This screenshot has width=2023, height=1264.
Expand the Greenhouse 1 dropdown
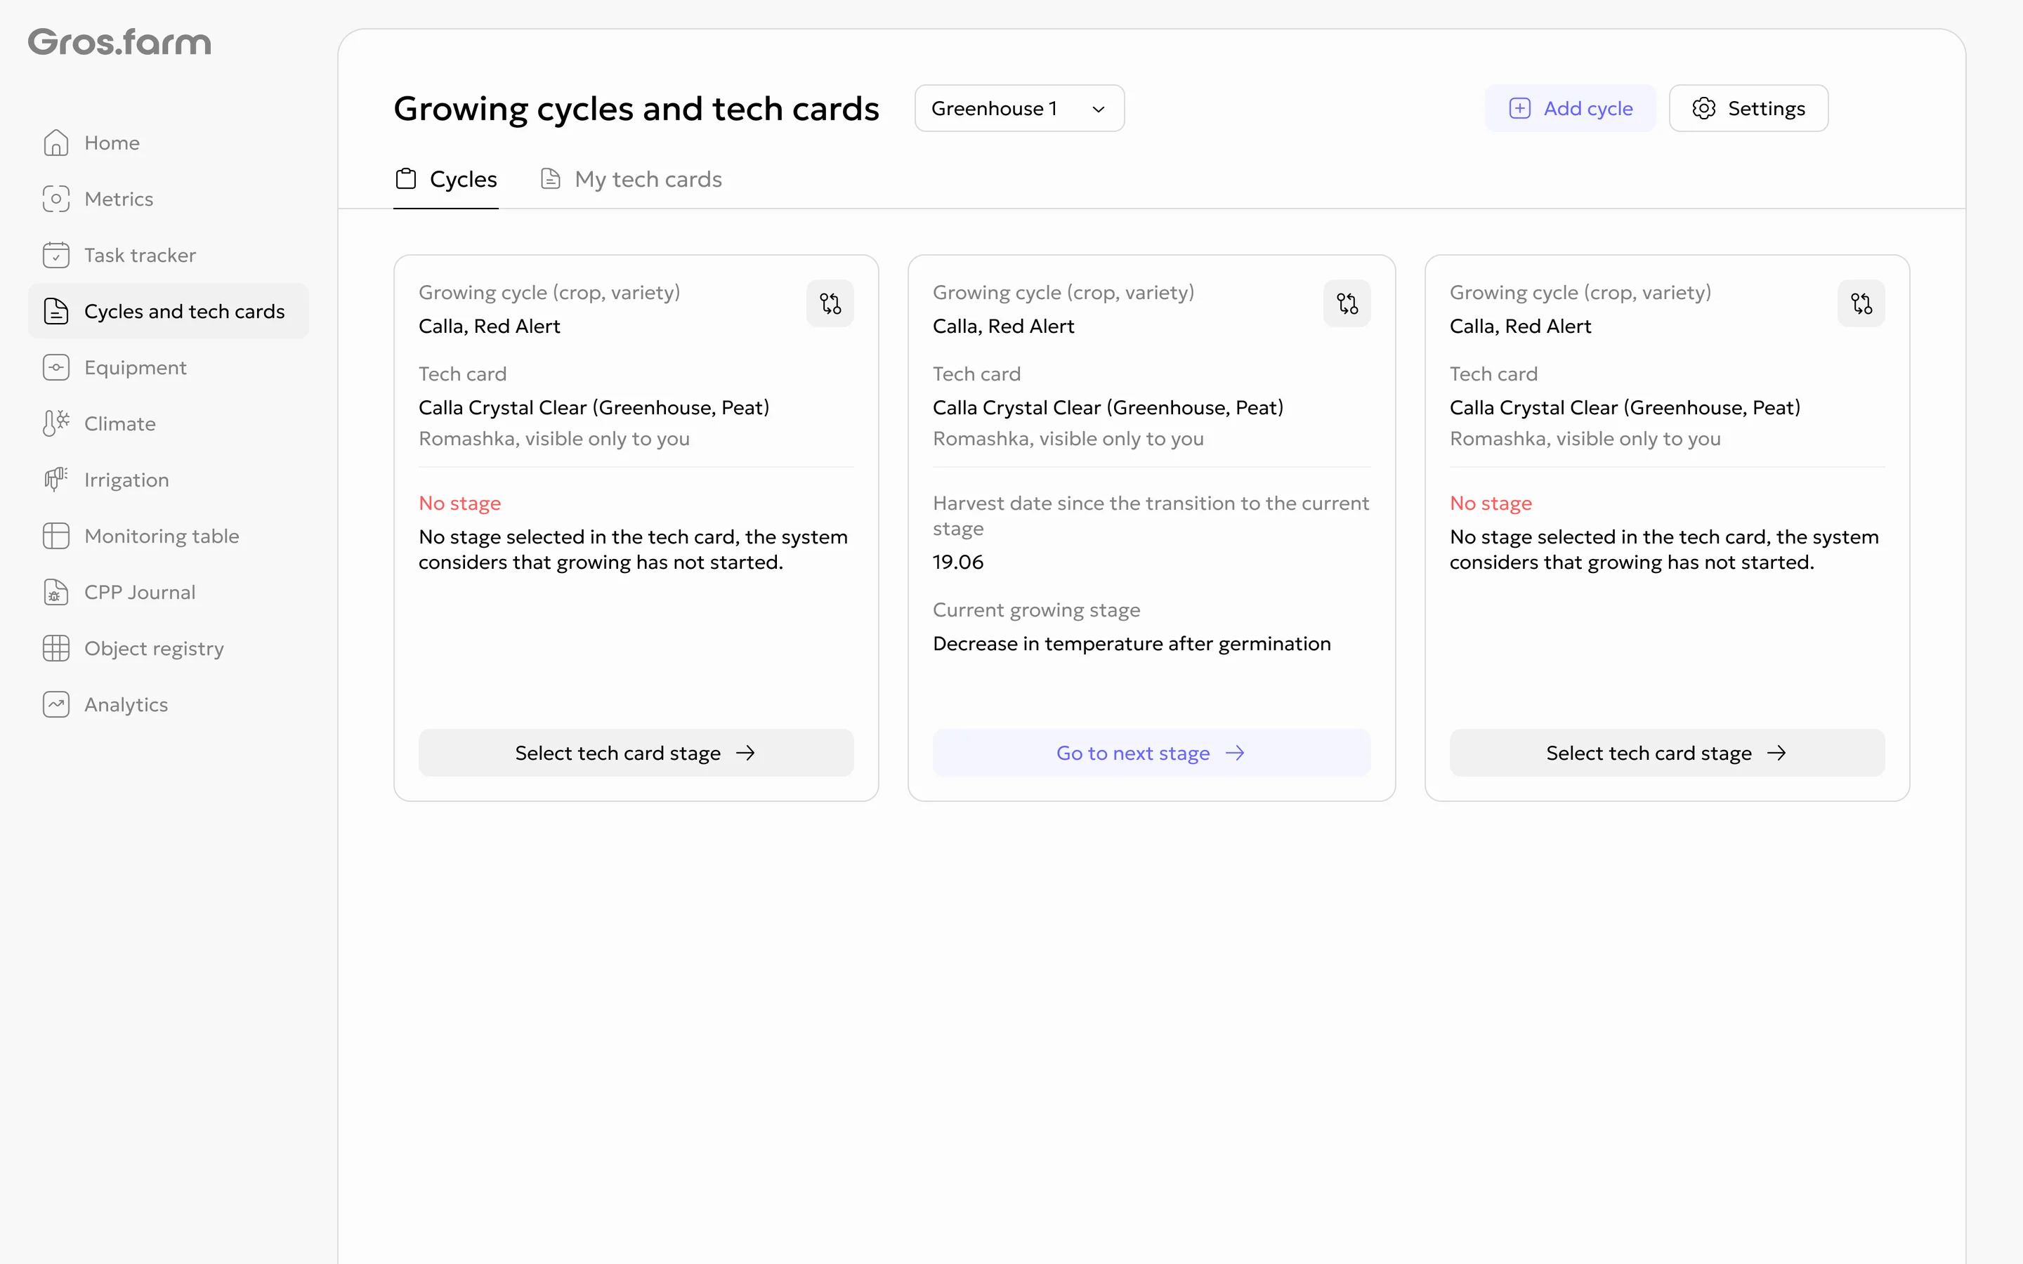pos(1019,109)
